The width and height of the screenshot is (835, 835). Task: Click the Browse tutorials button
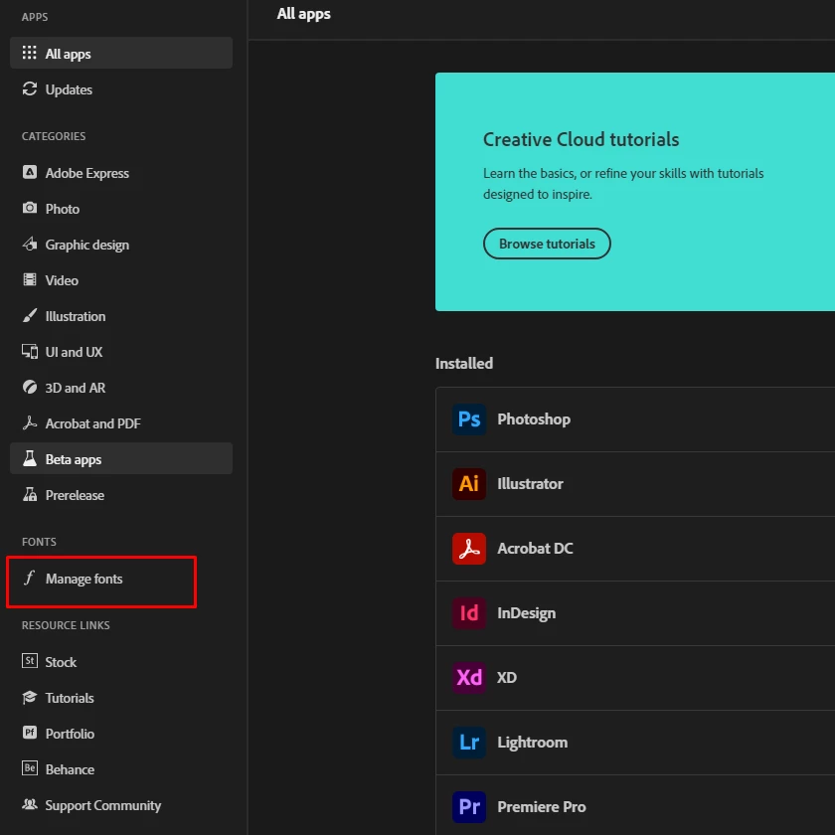547,244
